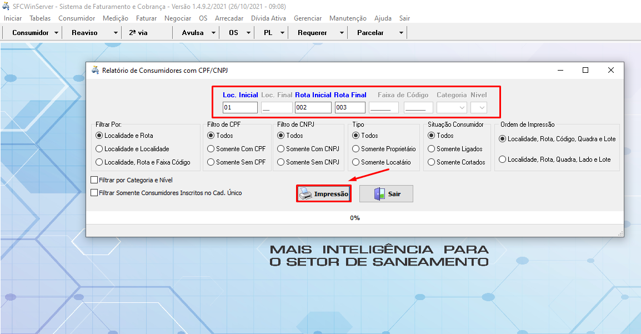Image resolution: width=641 pixels, height=334 pixels.
Task: Choose Somente Cortados consumer situation
Action: 432,162
